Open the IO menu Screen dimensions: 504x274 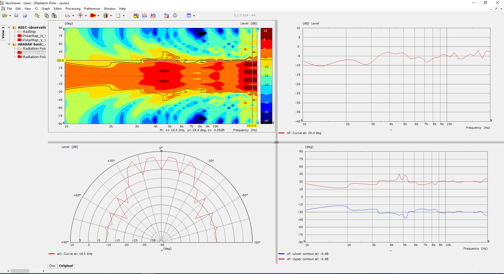pos(36,9)
